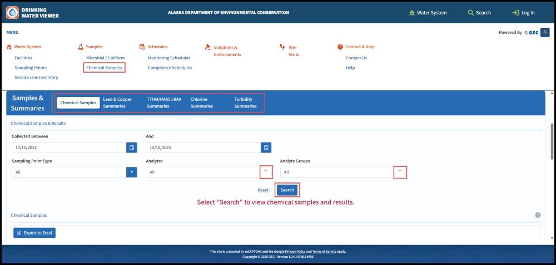
Task: Switch to Turbidity Summaries tab
Action: [x=245, y=103]
